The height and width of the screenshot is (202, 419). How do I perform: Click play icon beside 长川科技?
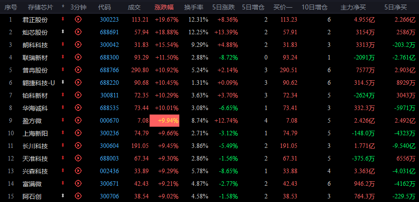pyautogui.click(x=78, y=146)
